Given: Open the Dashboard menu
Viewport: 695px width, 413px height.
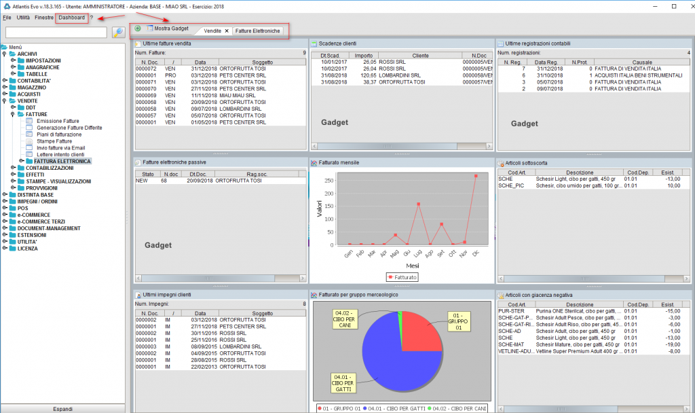Looking at the screenshot, I should 71,18.
